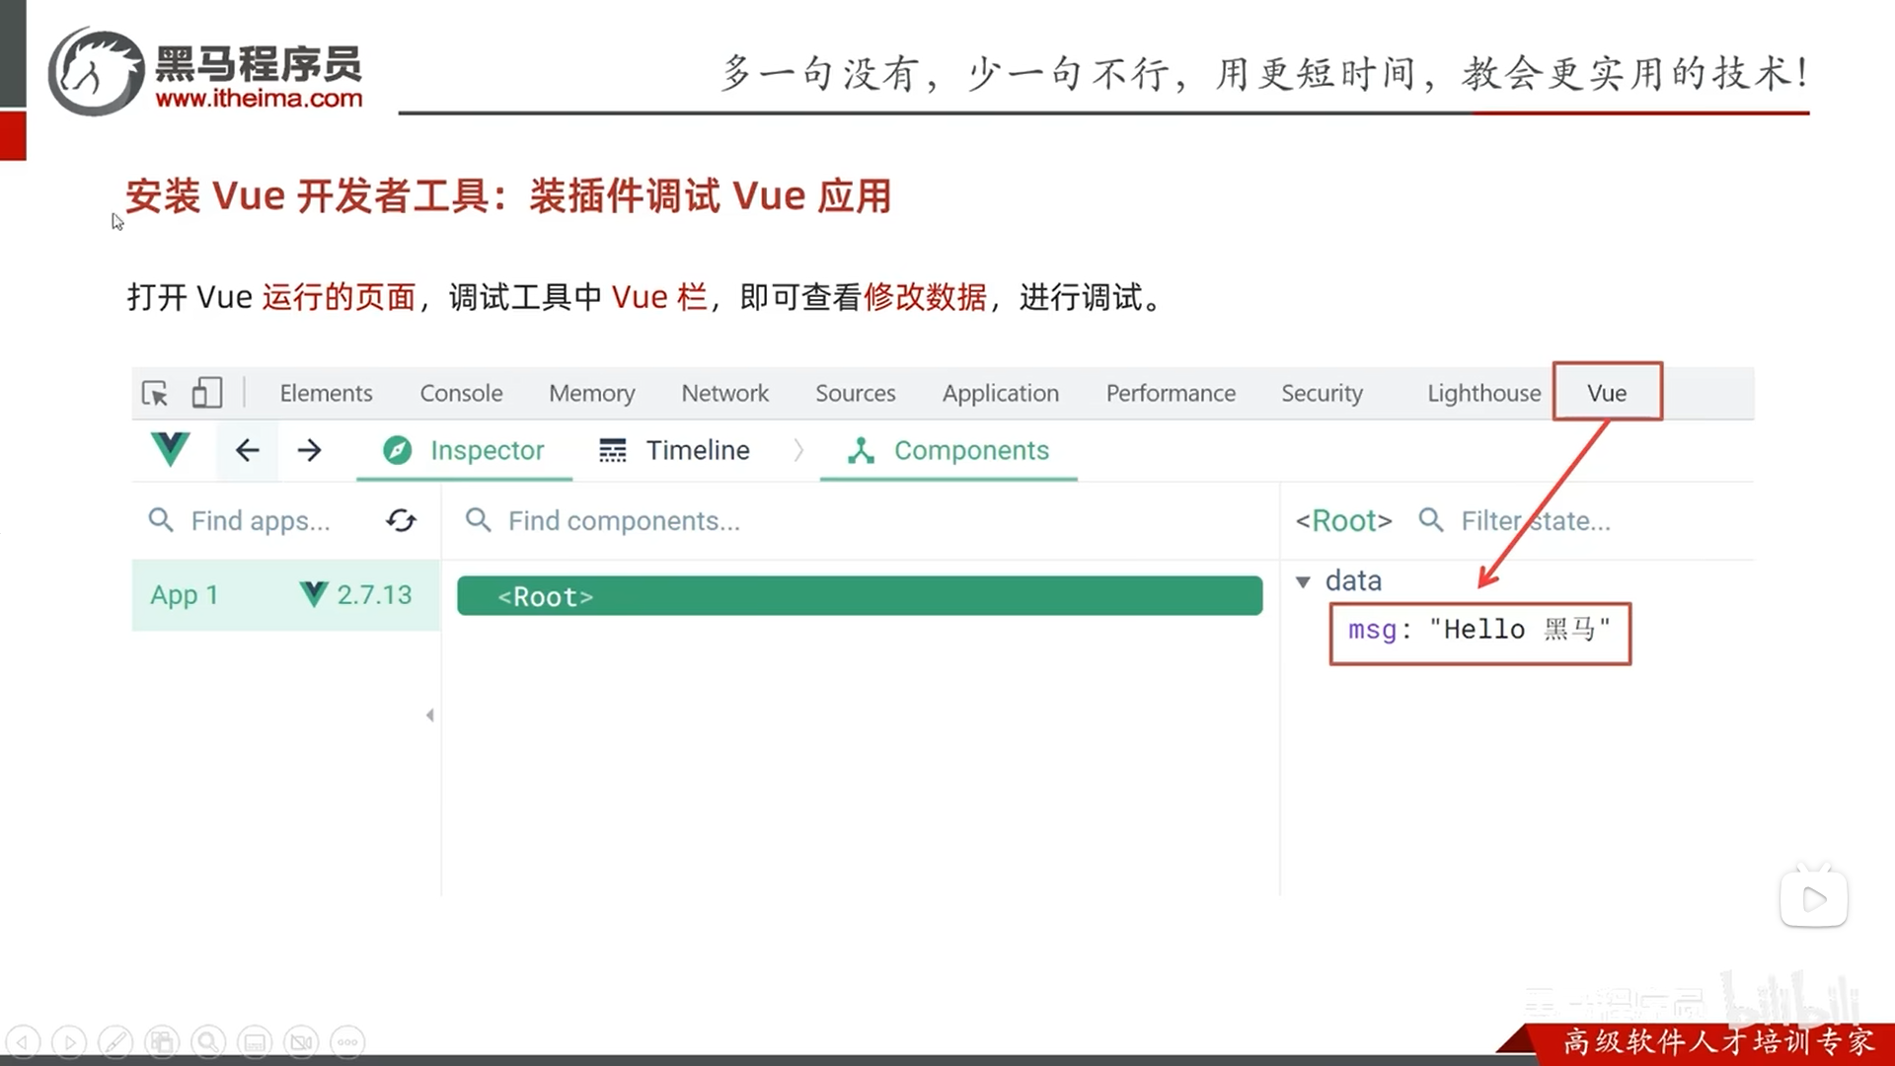The image size is (1895, 1066).
Task: Open the Inspector dropdown tab
Action: pyautogui.click(x=464, y=450)
